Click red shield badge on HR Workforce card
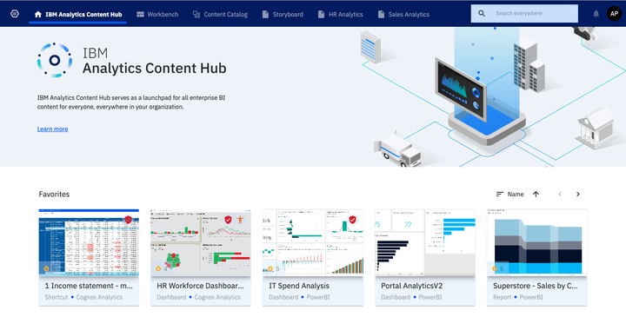The width and height of the screenshot is (626, 317). tap(228, 220)
